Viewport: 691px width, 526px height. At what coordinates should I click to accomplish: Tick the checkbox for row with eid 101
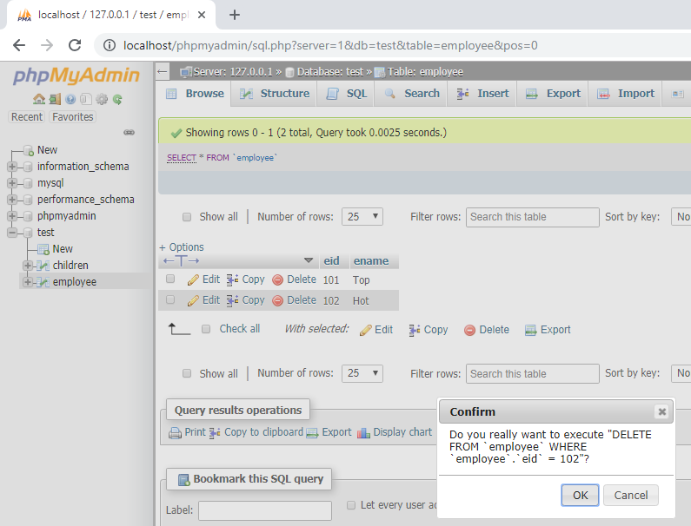click(170, 279)
